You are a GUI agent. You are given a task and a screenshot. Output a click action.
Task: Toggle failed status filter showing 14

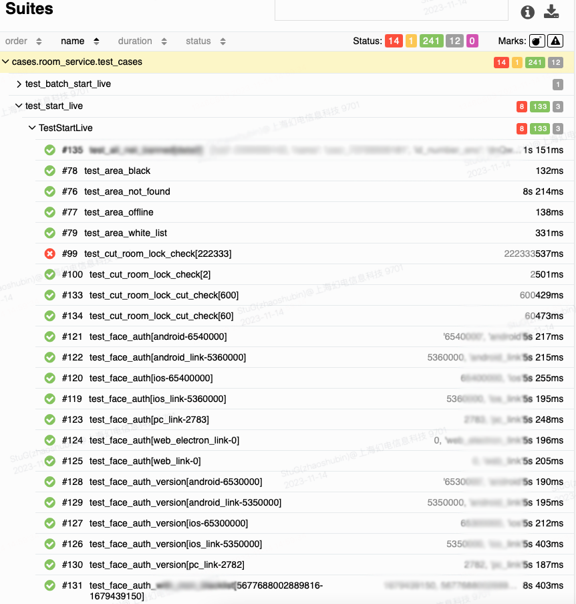(394, 41)
